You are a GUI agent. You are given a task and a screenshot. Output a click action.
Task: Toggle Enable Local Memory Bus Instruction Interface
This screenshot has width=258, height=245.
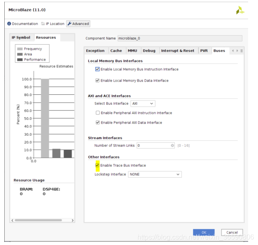coord(97,69)
